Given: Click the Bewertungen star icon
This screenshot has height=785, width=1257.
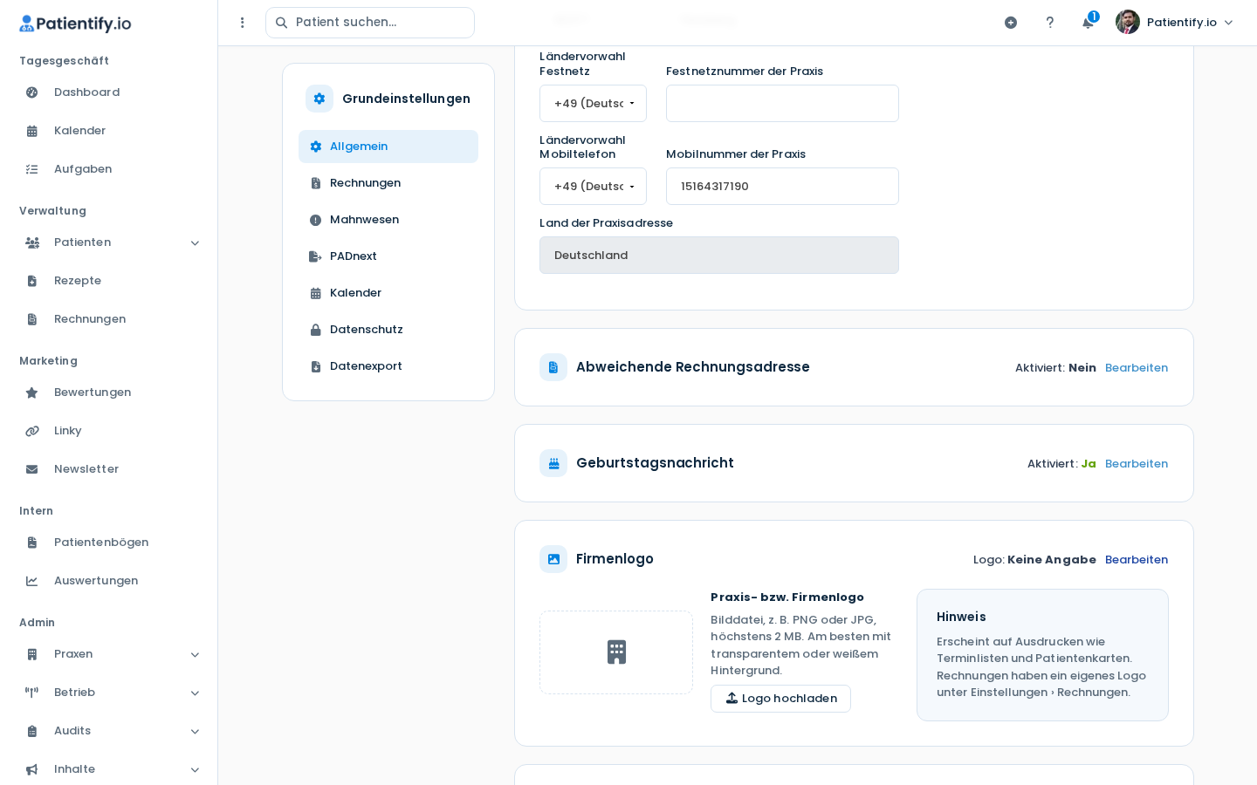Looking at the screenshot, I should tap(32, 392).
